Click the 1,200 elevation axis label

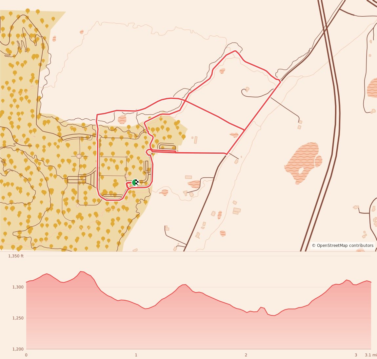pos(18,349)
